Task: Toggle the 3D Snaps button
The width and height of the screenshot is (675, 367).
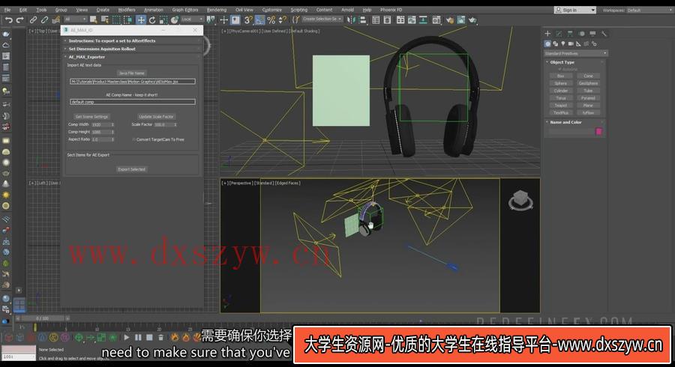Action: pyautogui.click(x=248, y=19)
